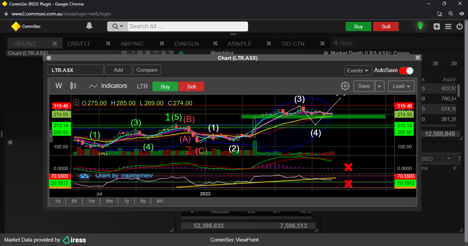468x246 pixels.
Task: Switch to the EVN/GLN tab
Action: pos(186,44)
